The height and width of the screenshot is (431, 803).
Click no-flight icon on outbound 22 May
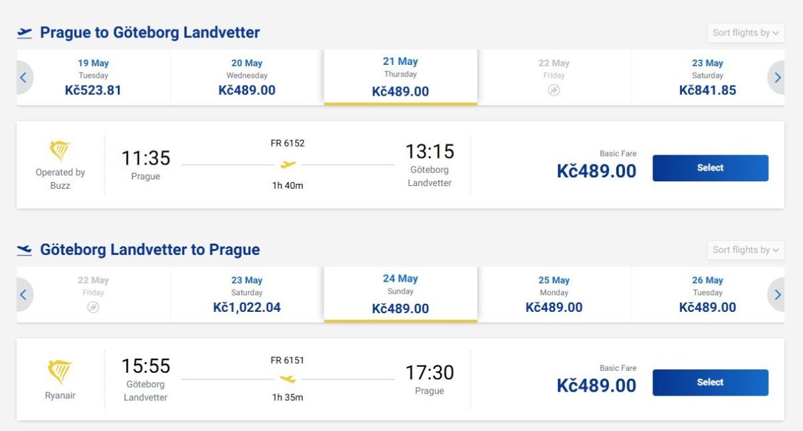(x=554, y=90)
